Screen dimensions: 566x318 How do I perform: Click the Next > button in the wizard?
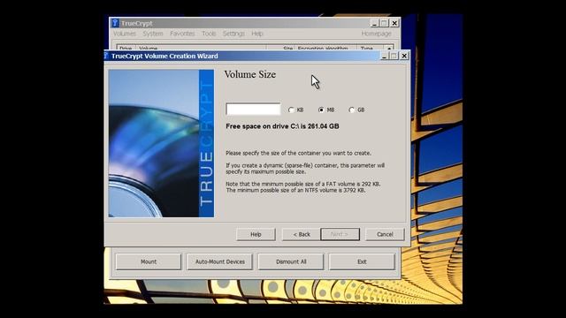[x=340, y=234]
